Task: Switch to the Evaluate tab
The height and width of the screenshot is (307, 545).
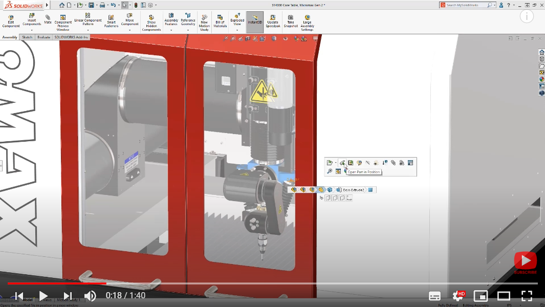Action: point(44,37)
